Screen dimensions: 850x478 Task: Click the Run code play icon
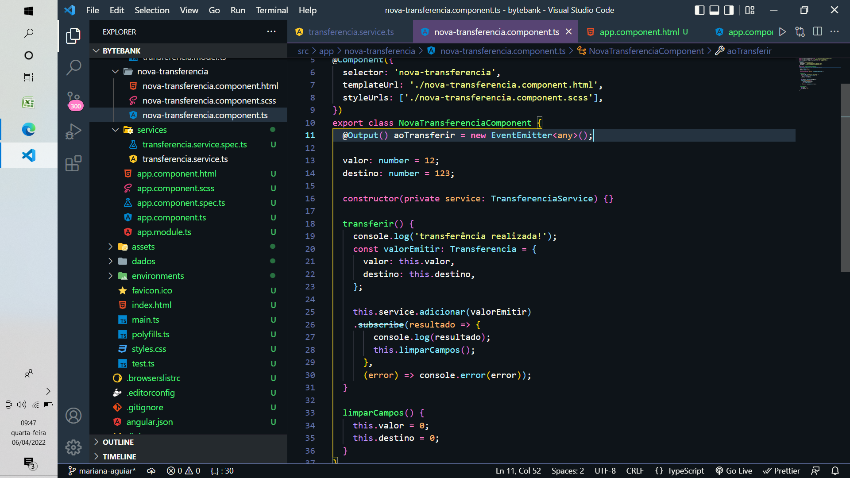pos(783,32)
